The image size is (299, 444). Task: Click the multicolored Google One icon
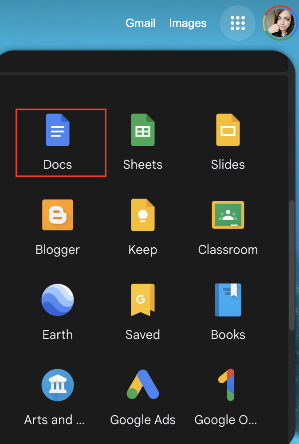point(228,385)
